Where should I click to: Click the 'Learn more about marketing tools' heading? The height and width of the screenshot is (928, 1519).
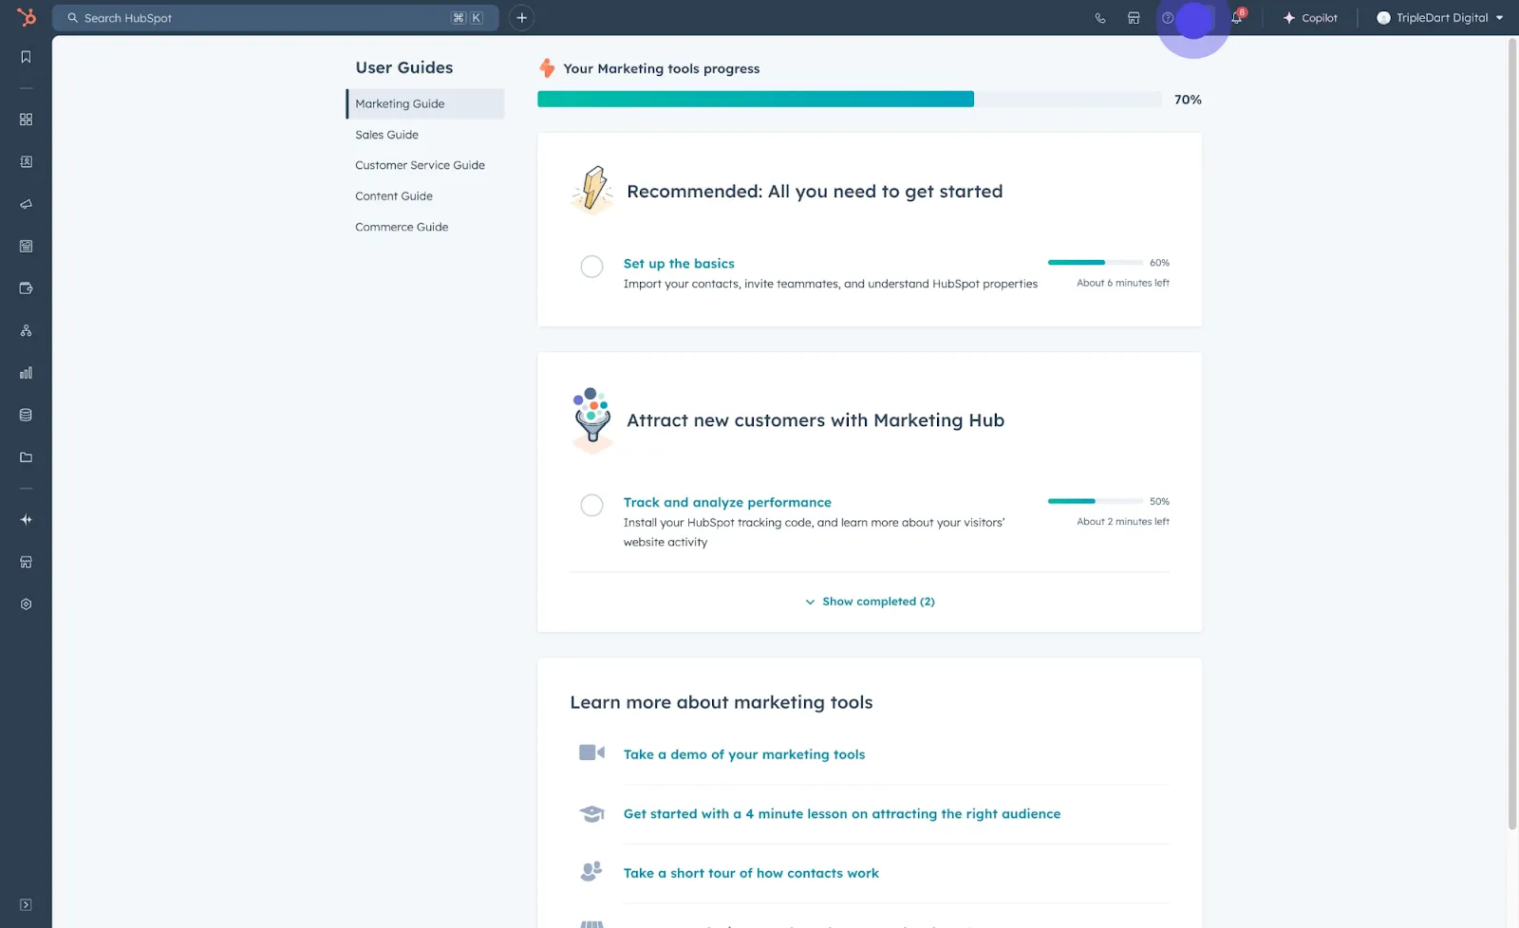(722, 702)
